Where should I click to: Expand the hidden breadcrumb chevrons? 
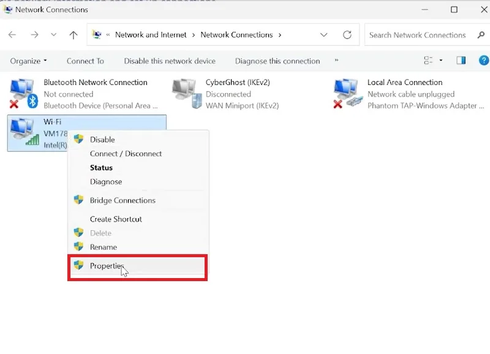[x=108, y=35]
